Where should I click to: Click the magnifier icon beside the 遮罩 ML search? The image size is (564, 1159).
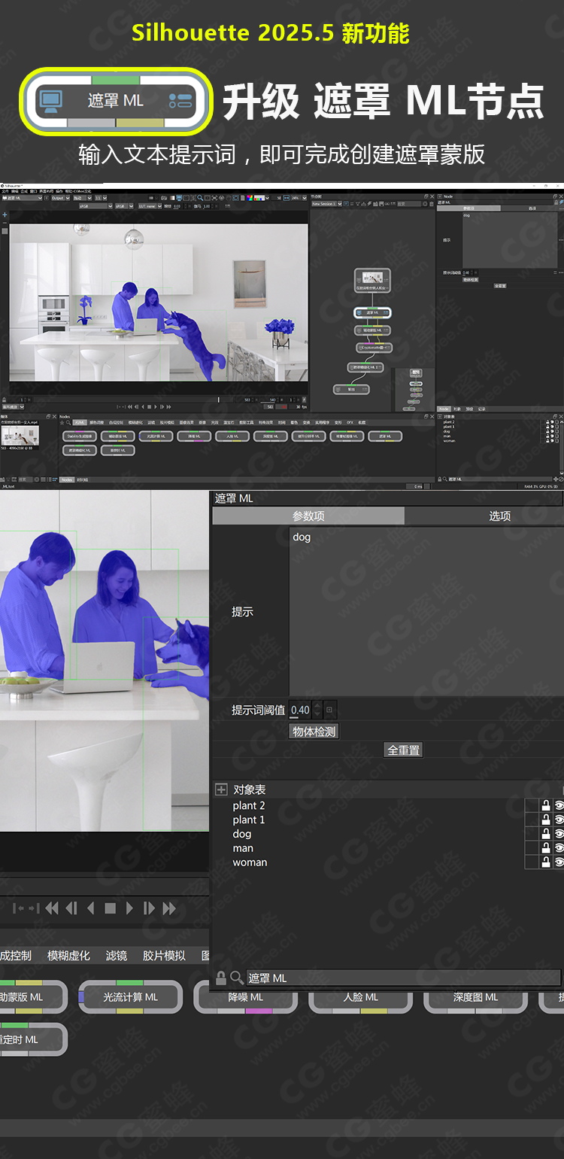(x=237, y=978)
